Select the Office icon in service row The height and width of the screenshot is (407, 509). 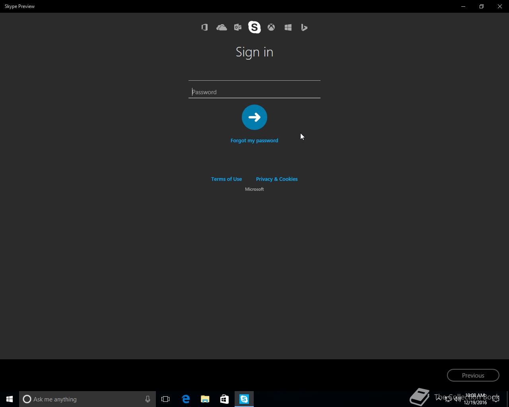(x=204, y=27)
